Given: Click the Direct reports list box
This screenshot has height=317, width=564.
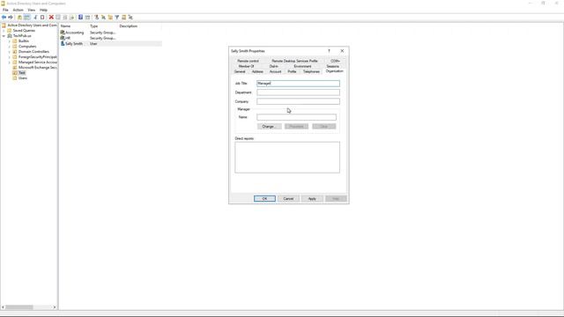Looking at the screenshot, I should [x=287, y=158].
